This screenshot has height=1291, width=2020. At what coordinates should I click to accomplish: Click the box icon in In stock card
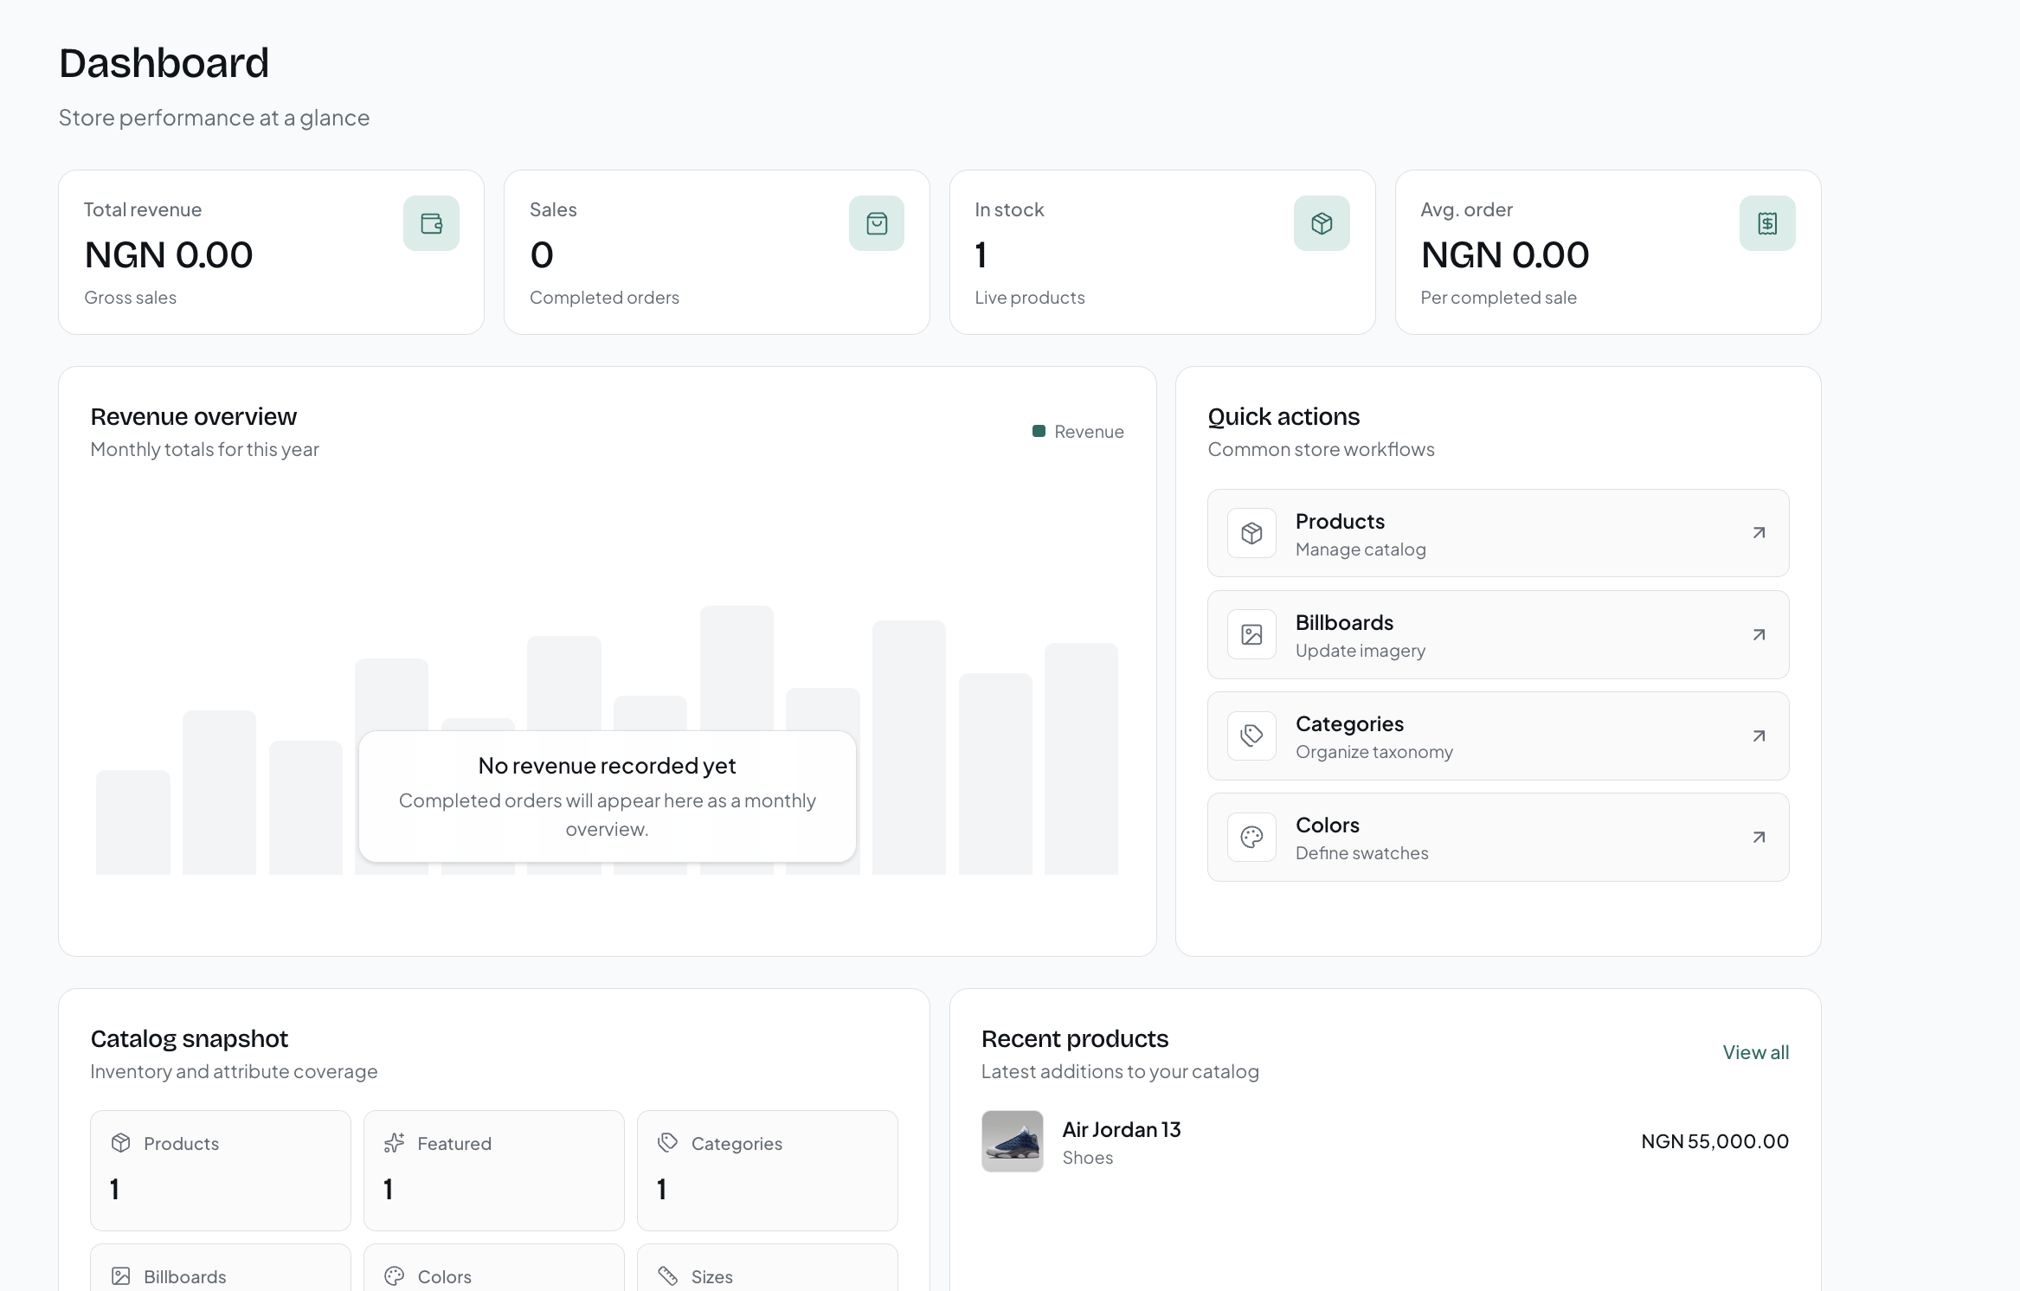(x=1322, y=223)
